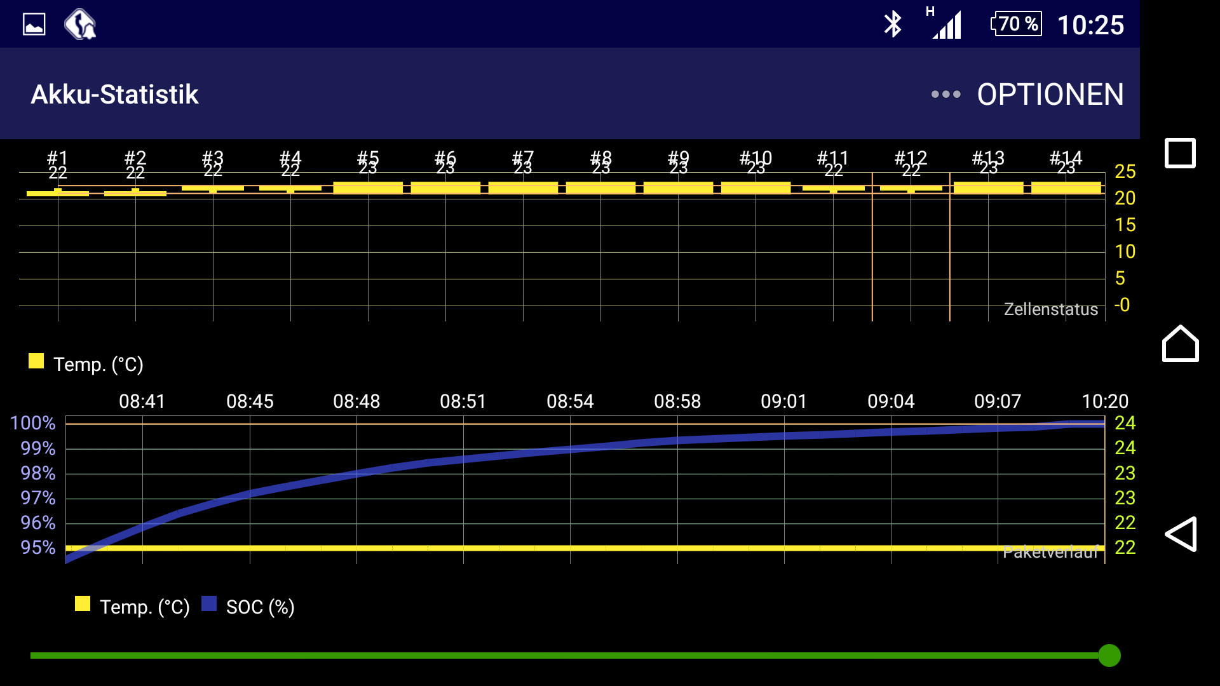
Task: Select cell #7 bar in Zellenstatus
Action: pyautogui.click(x=523, y=188)
